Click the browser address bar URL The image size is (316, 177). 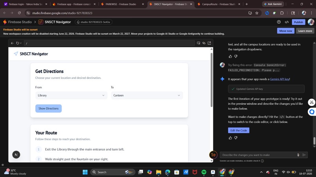(62, 13)
